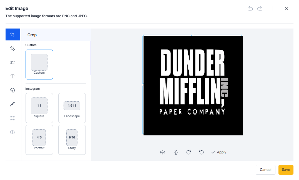This screenshot has width=299, height=180.
Task: Choose the 1:1 Square crop preset
Action: pyautogui.click(x=39, y=108)
